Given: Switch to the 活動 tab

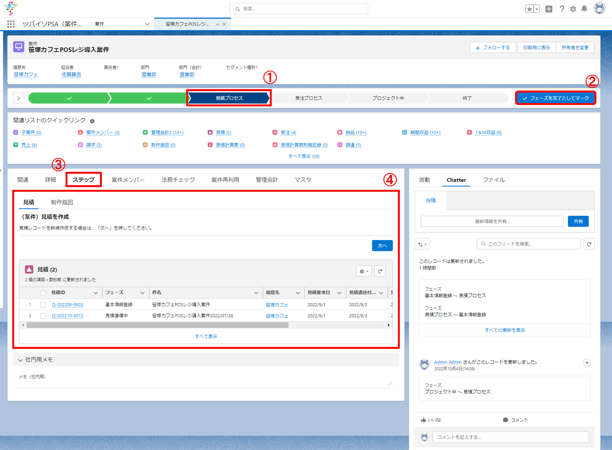Looking at the screenshot, I should [424, 180].
